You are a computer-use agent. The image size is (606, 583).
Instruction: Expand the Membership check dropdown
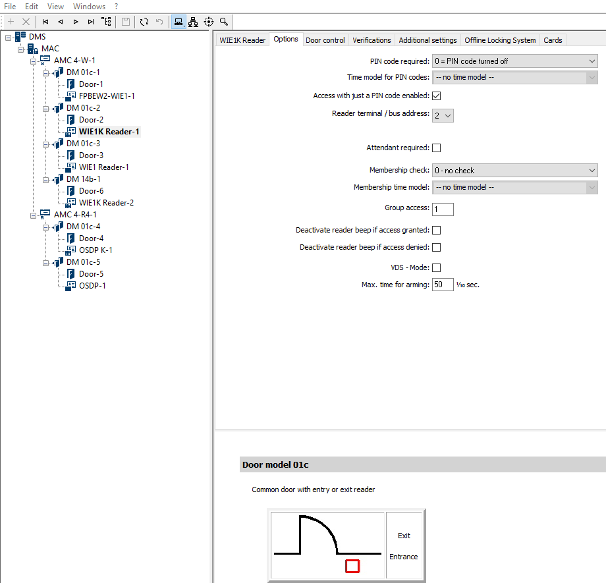click(x=514, y=171)
